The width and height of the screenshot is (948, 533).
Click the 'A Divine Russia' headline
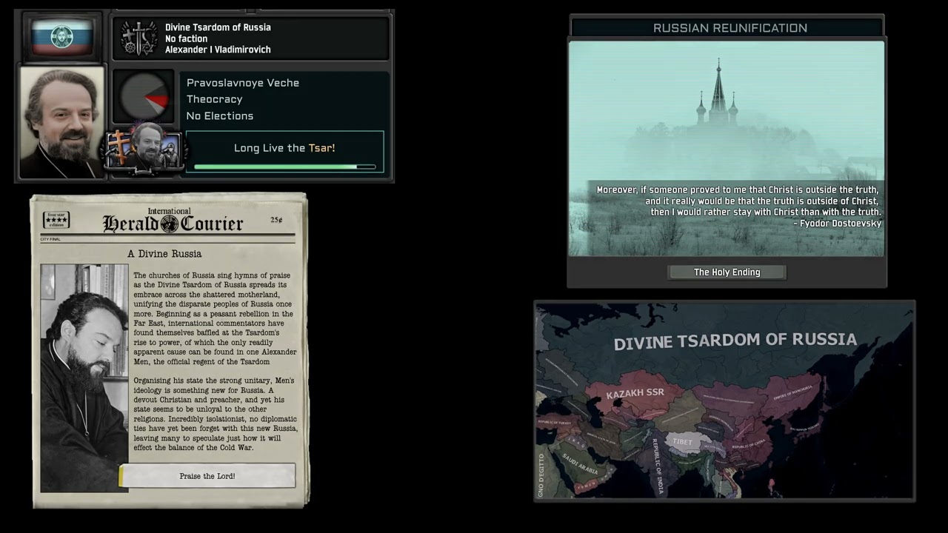click(x=164, y=254)
